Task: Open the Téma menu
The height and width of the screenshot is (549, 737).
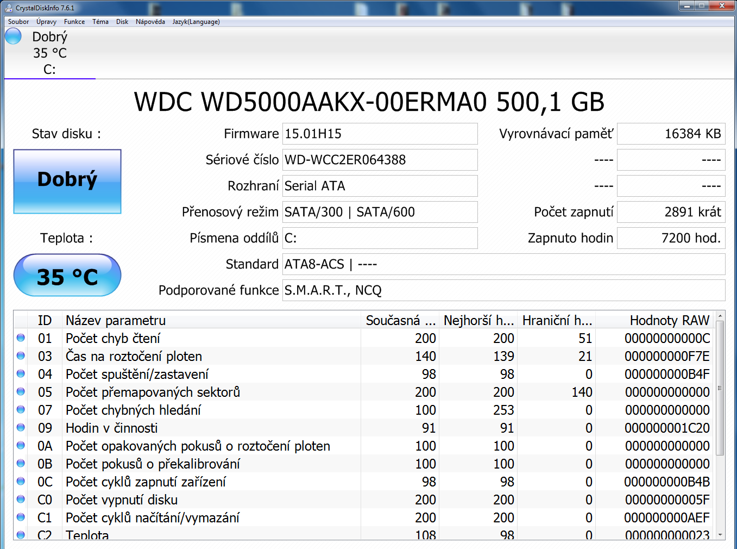Action: pos(100,22)
